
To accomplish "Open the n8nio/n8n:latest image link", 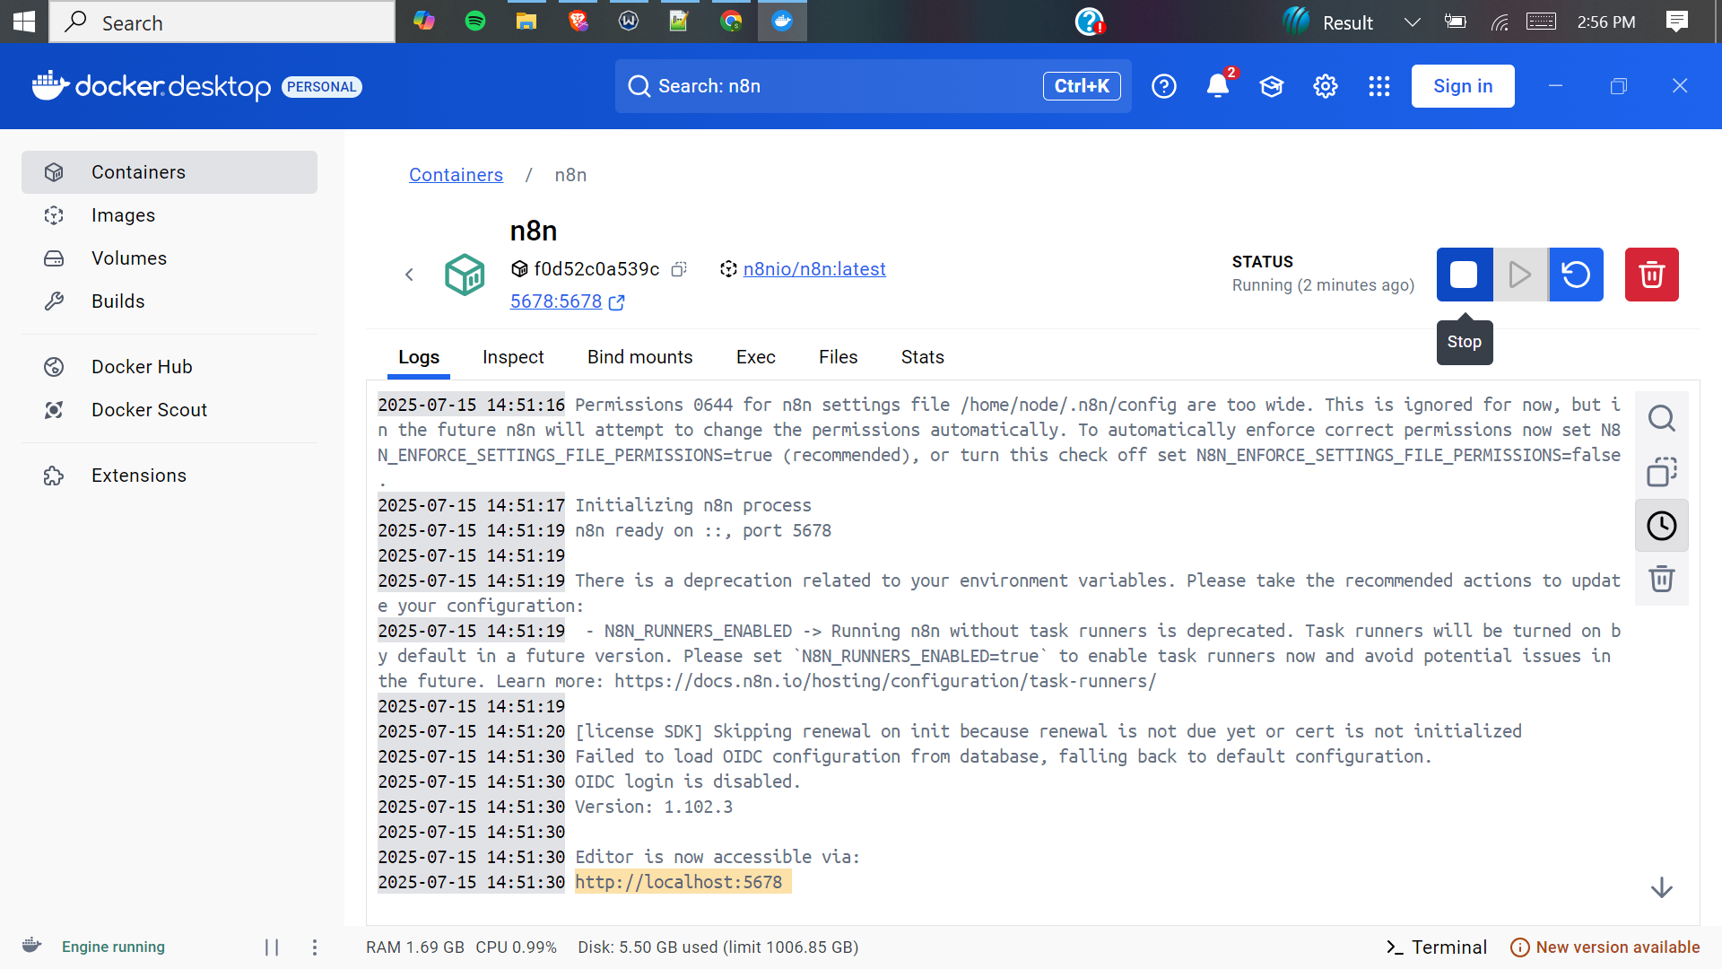I will point(813,269).
